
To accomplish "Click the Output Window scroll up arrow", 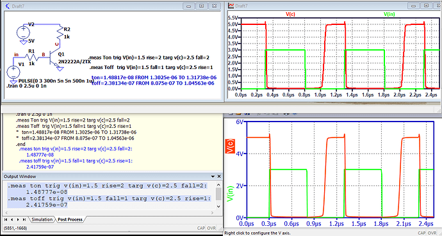I will 218,185.
